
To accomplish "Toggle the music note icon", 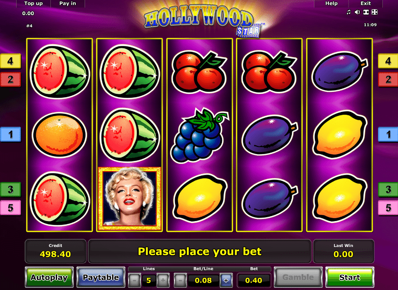I will (349, 12).
